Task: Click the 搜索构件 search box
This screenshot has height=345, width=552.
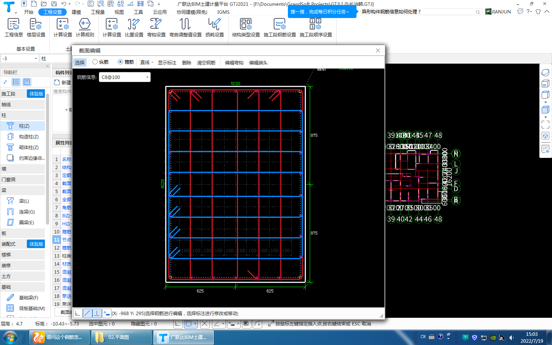Action: point(62,91)
